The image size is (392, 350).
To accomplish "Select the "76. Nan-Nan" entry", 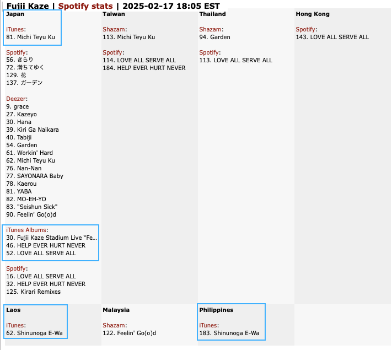I will 24,168.
